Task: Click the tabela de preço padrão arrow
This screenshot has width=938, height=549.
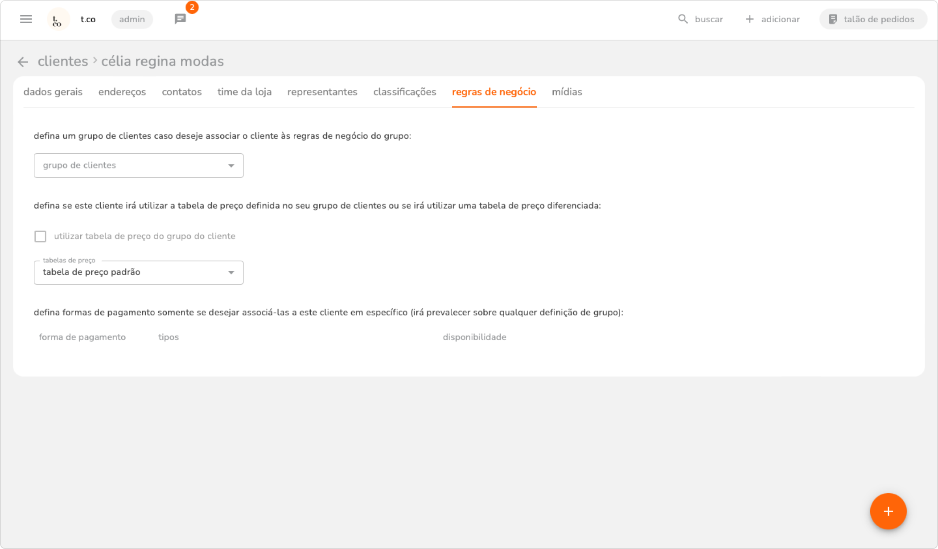Action: [x=231, y=272]
